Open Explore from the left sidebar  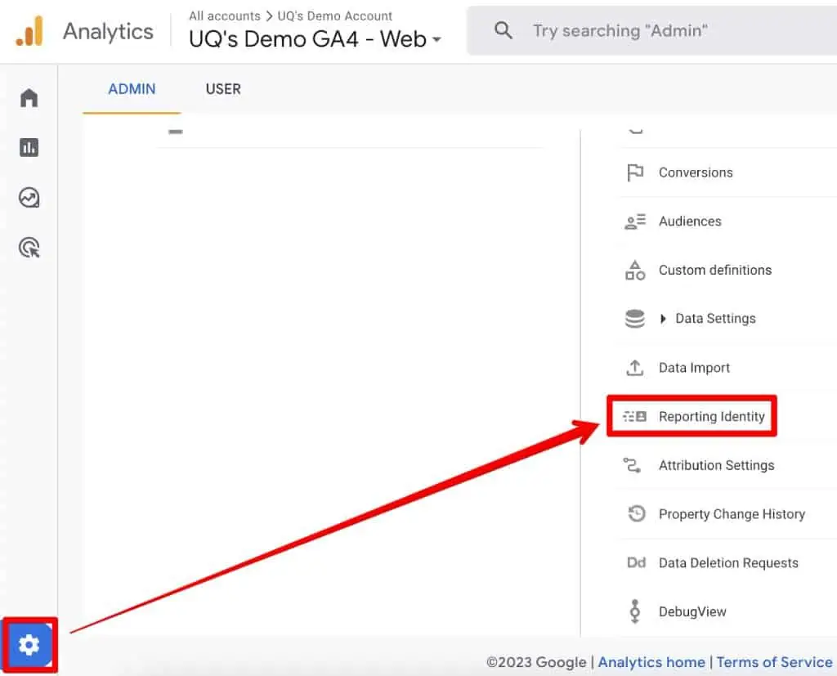click(x=29, y=197)
